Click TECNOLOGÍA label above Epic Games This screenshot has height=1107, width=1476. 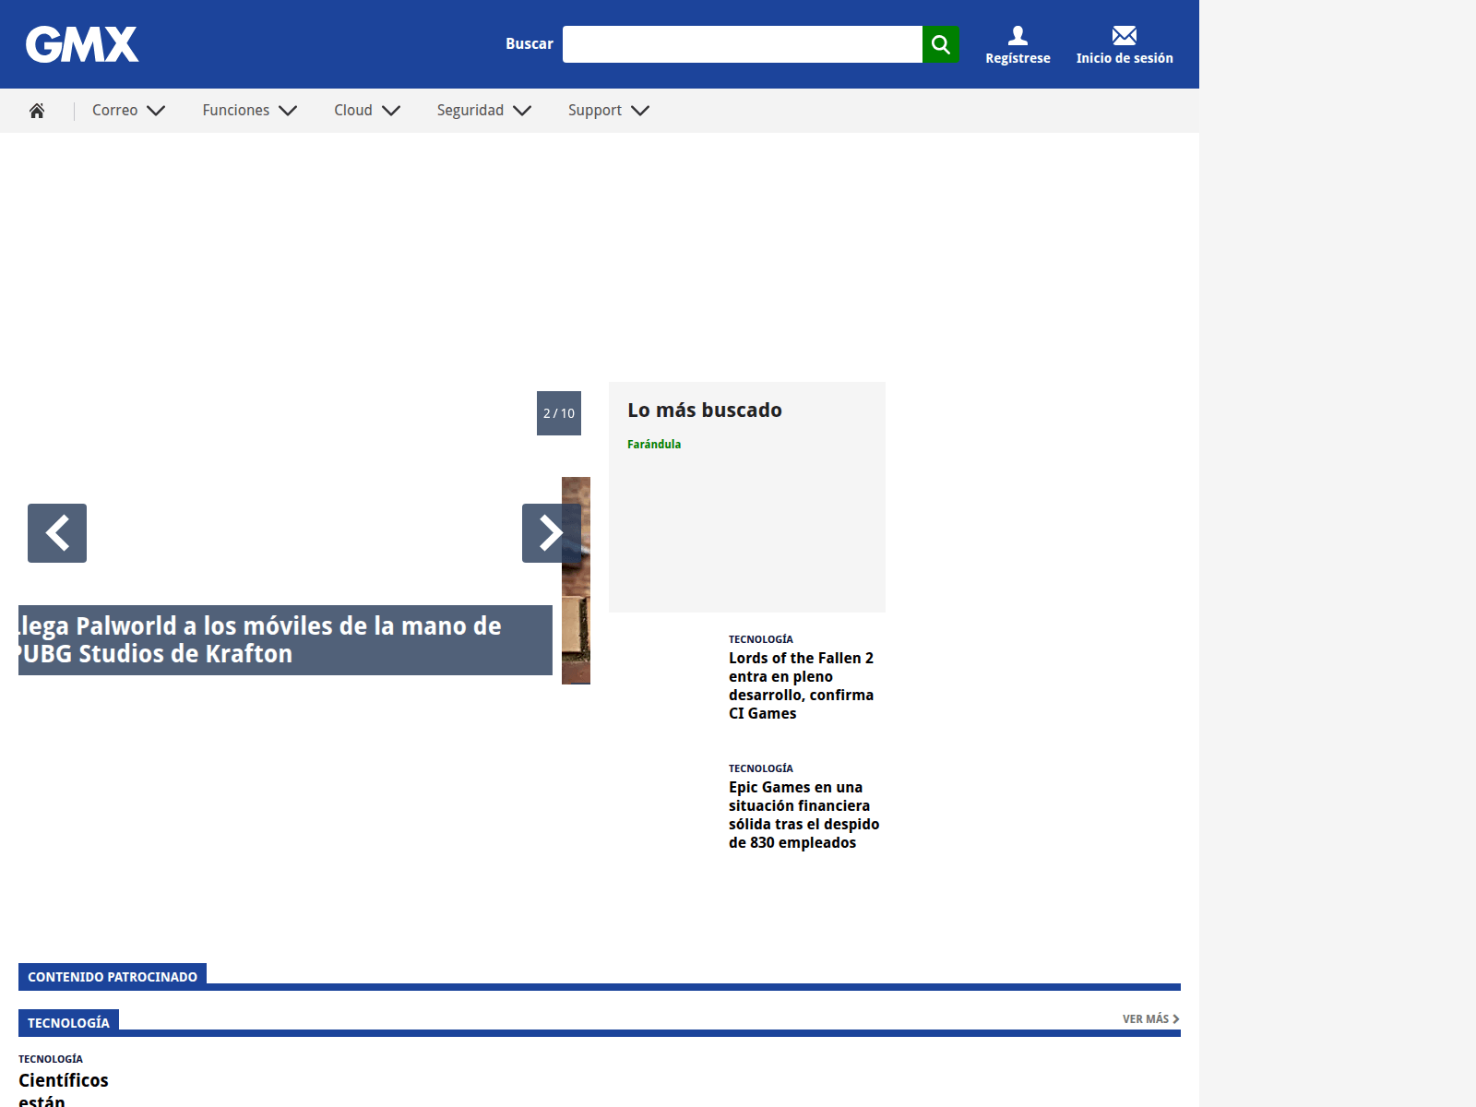pos(761,768)
